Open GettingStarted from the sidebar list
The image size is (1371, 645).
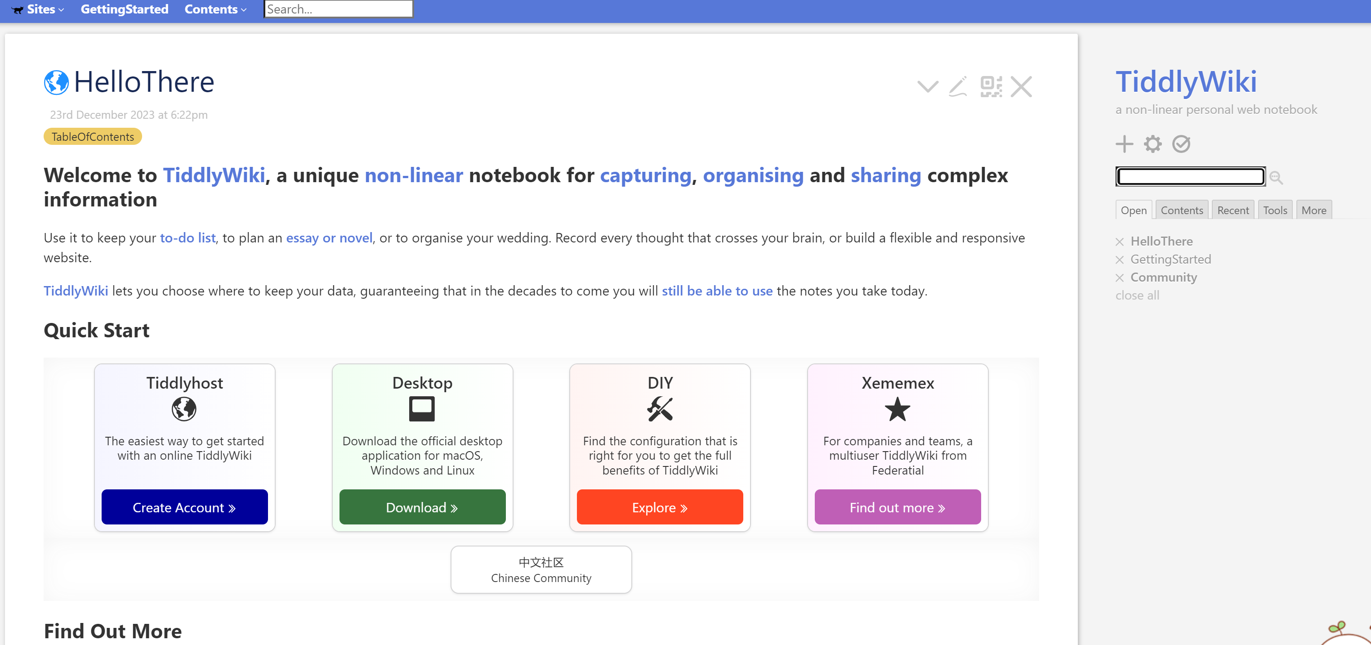pos(1170,260)
